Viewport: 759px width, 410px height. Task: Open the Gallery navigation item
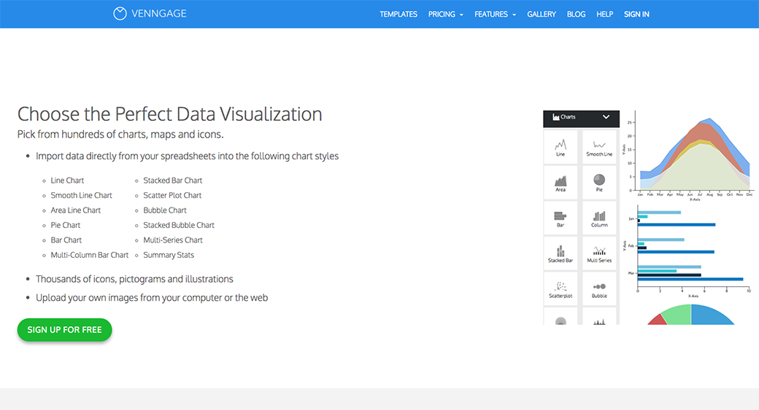(x=542, y=15)
